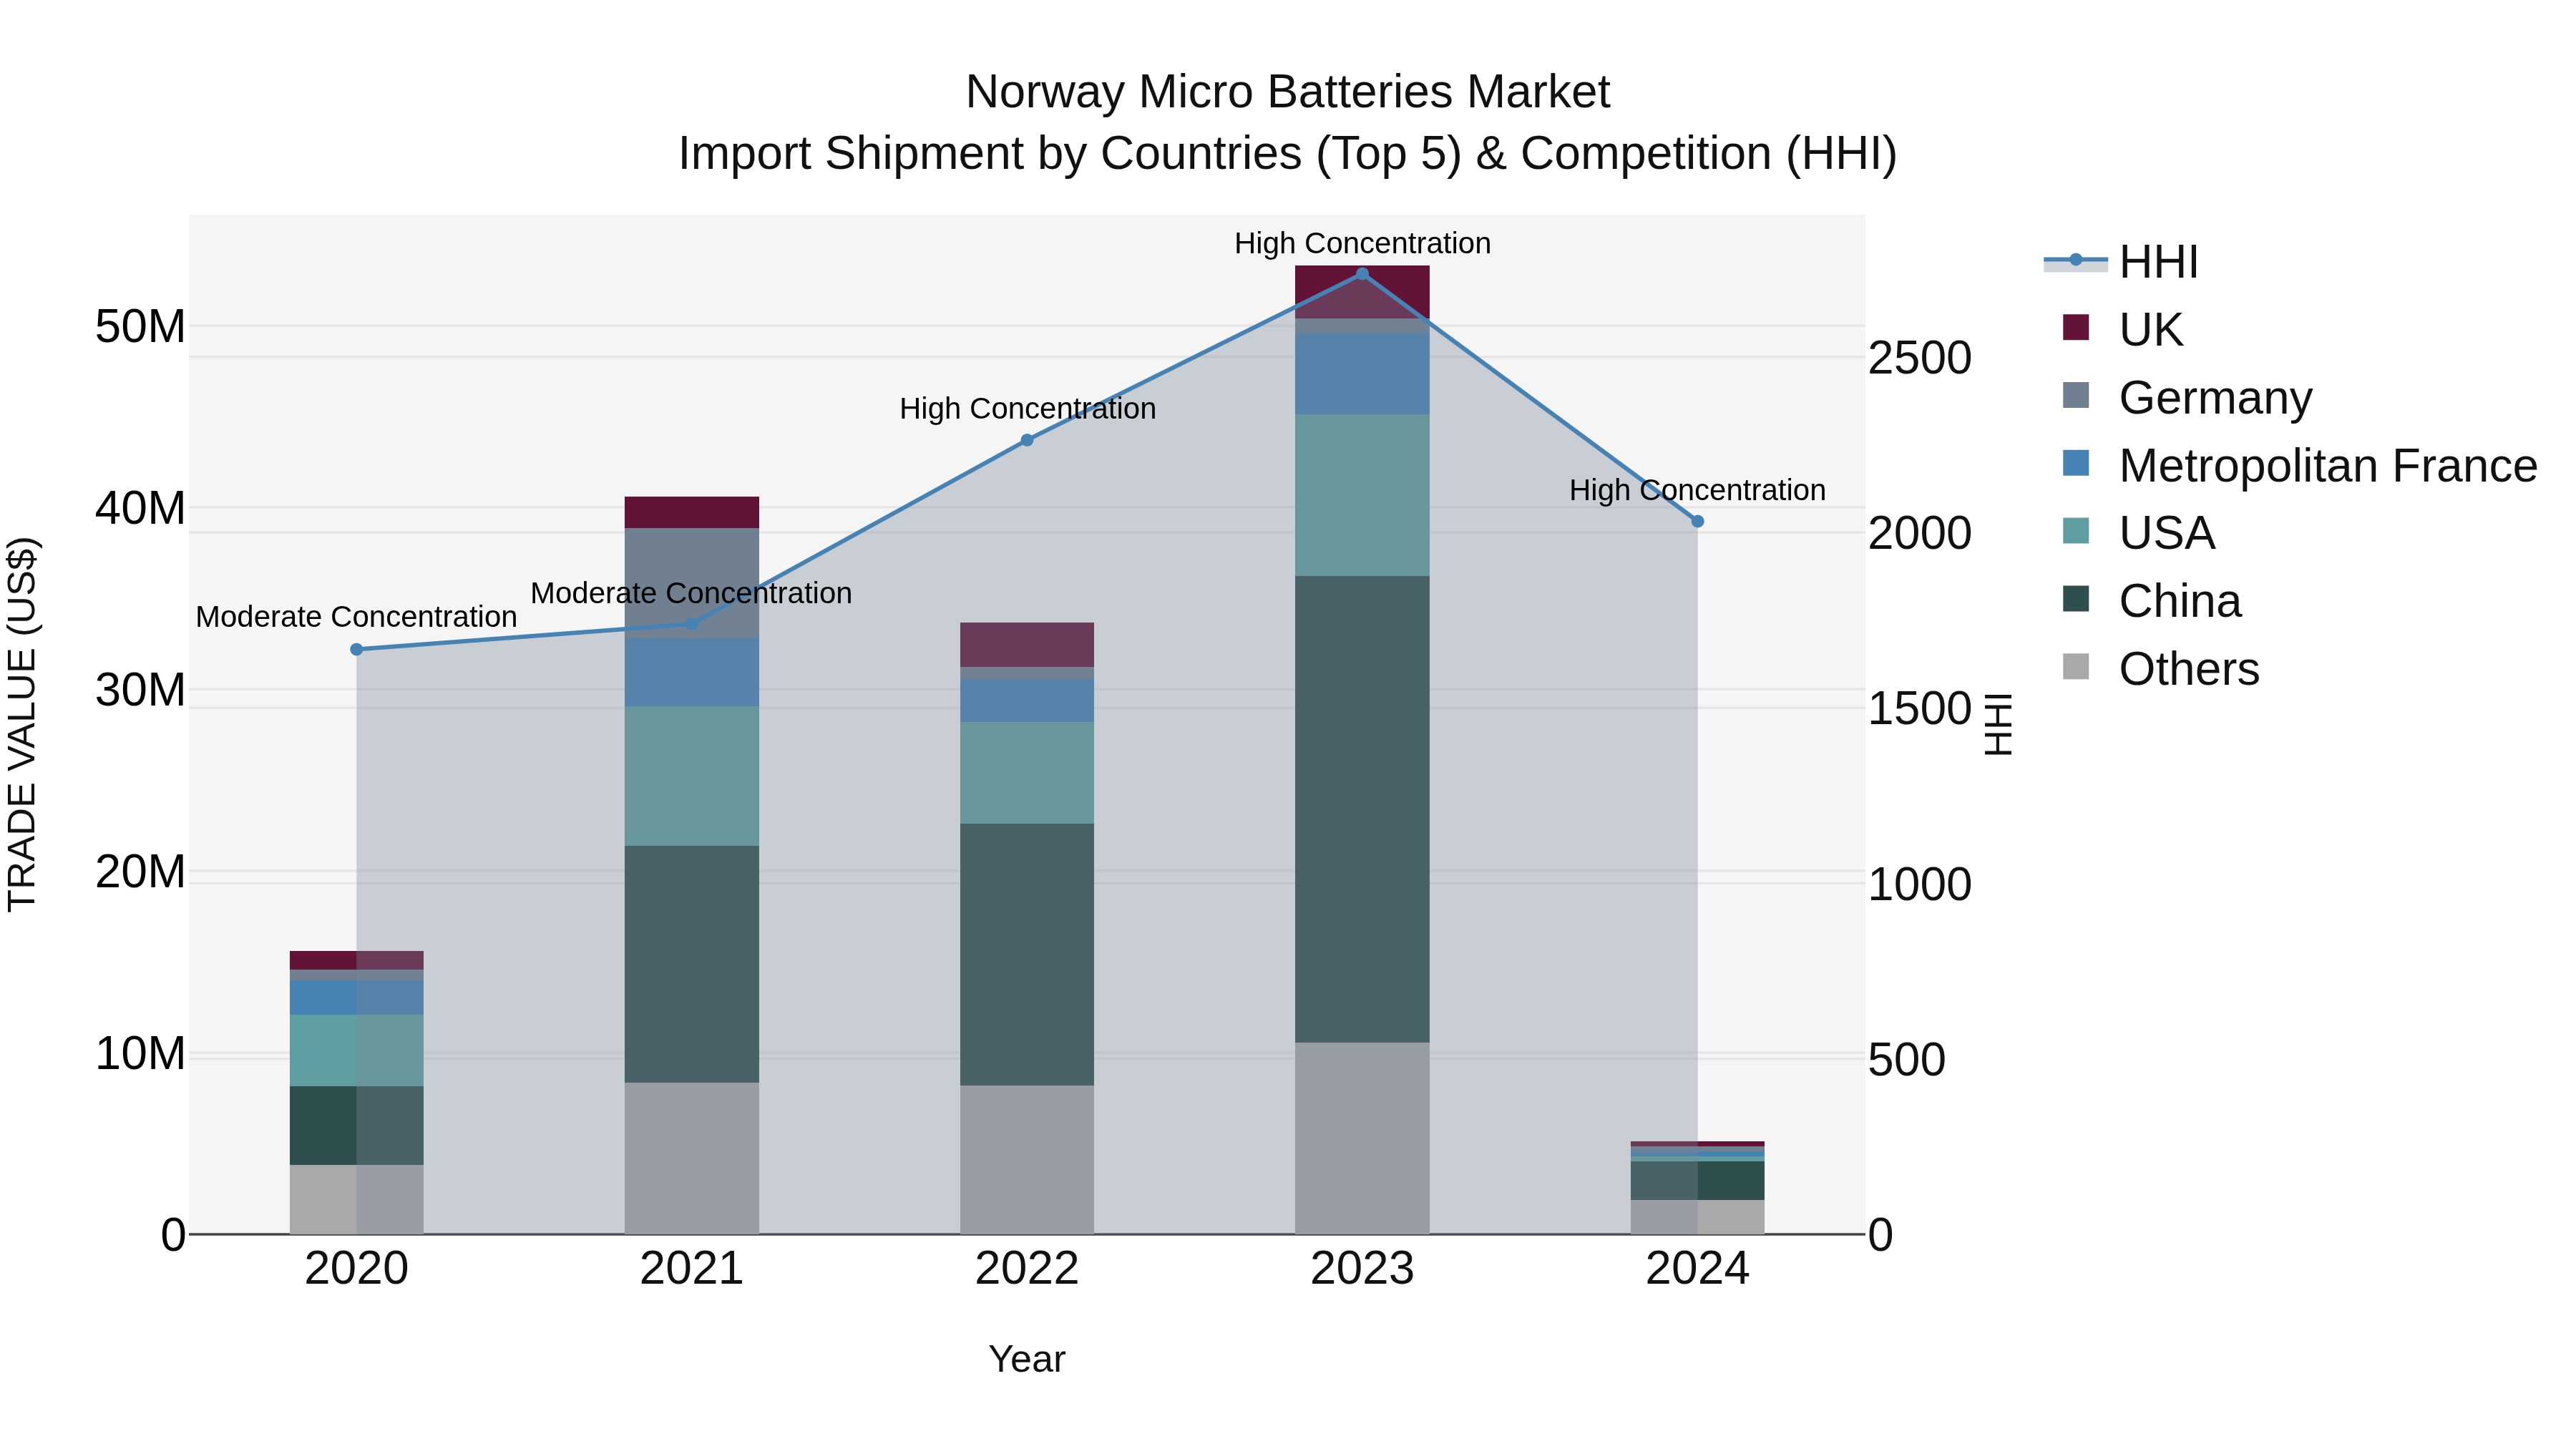Click the UK dark red legend swatch

pyautogui.click(x=2076, y=327)
